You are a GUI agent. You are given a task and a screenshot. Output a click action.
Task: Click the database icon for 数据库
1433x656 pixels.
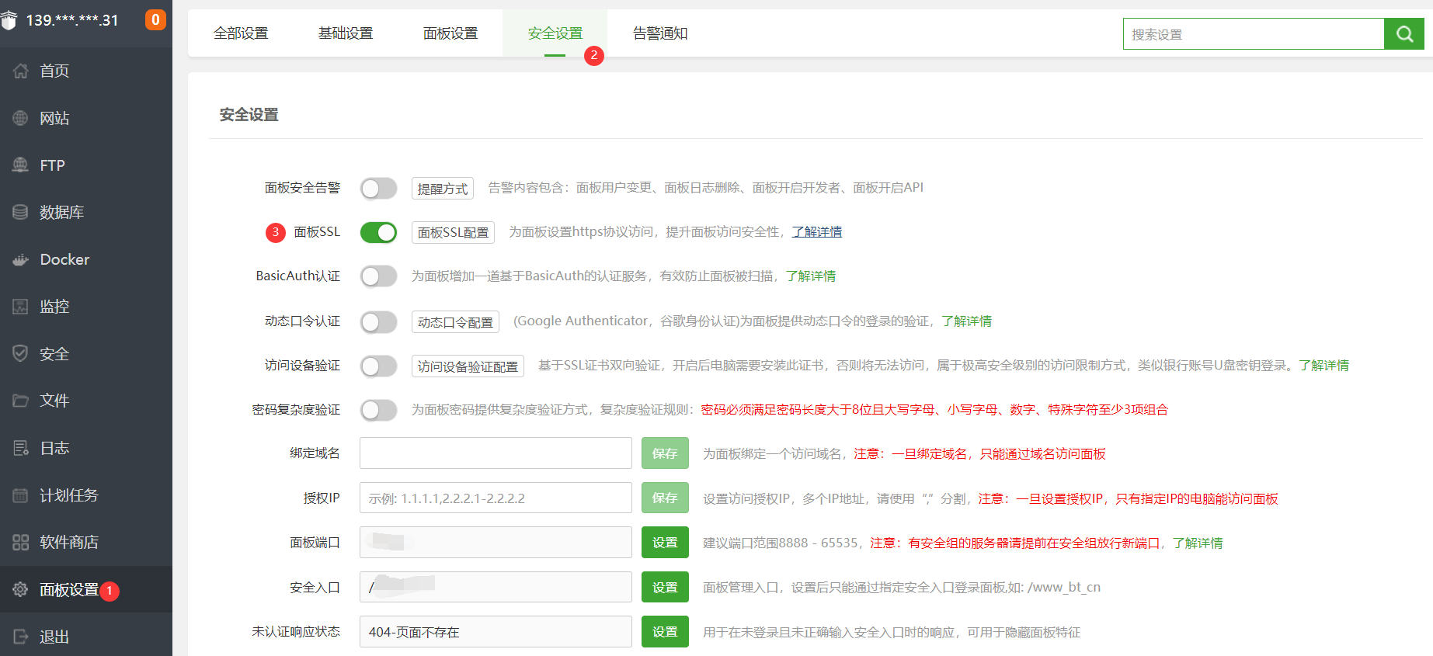[x=20, y=212]
